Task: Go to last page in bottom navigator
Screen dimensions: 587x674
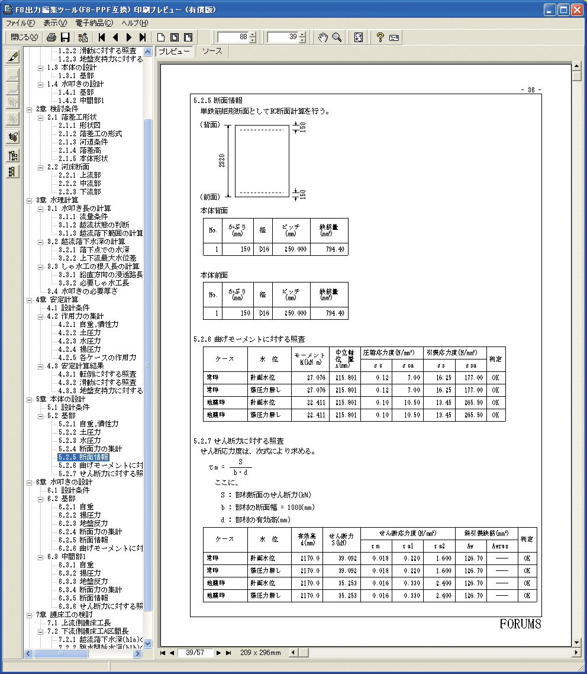Action: tap(228, 653)
